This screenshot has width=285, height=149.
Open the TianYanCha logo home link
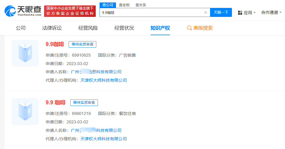(x=23, y=11)
